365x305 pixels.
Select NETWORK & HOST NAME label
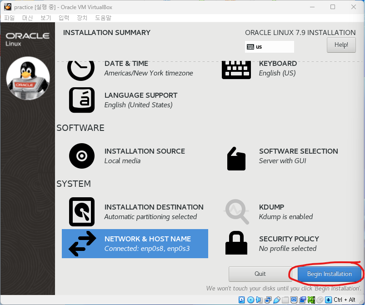(x=148, y=239)
